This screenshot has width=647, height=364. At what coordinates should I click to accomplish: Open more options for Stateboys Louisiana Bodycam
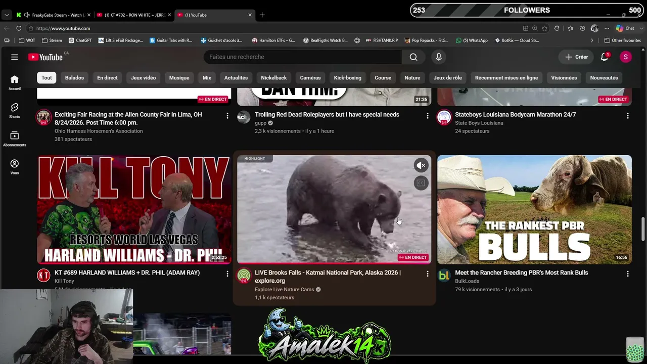628,116
